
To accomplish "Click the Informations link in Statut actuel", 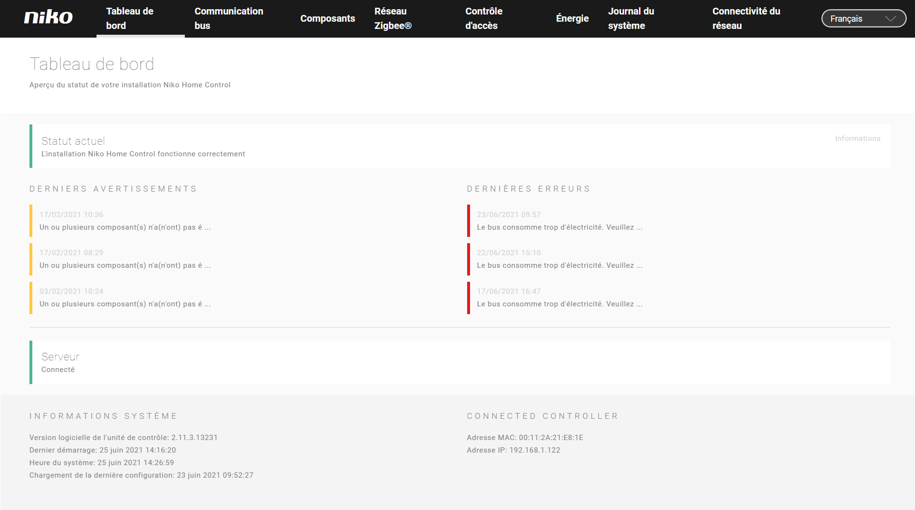I will (858, 138).
